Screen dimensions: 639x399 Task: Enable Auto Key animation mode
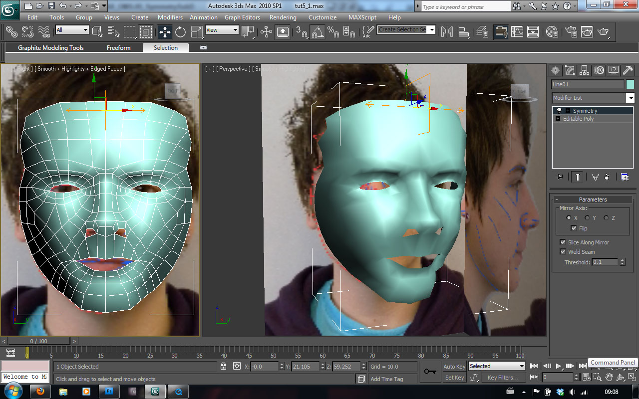[x=454, y=366]
